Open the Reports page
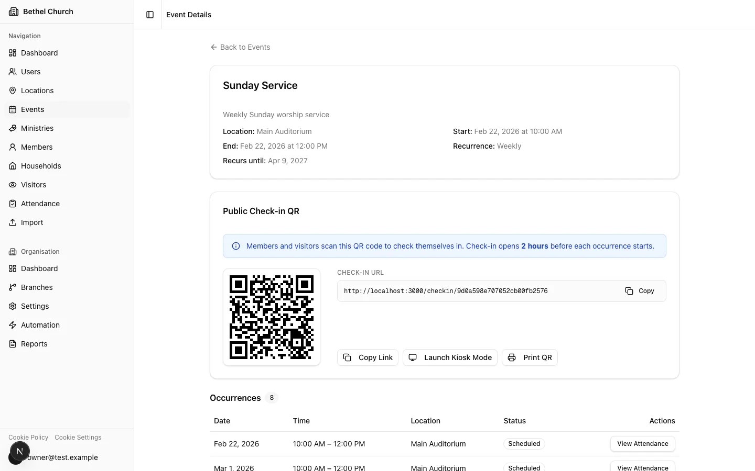755x471 pixels. [67, 344]
